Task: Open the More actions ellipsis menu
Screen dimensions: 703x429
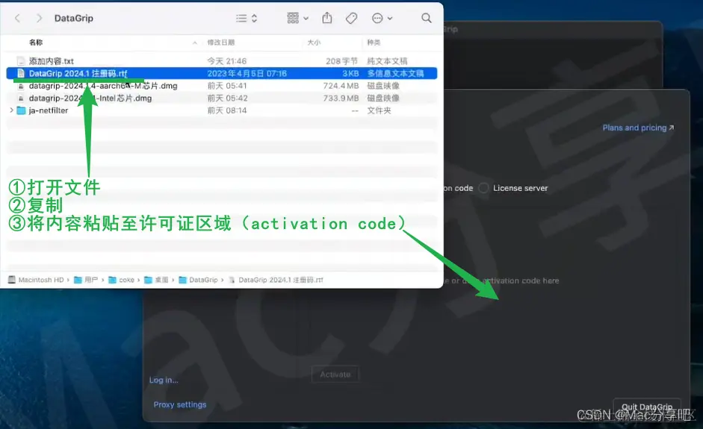Action: 382,18
